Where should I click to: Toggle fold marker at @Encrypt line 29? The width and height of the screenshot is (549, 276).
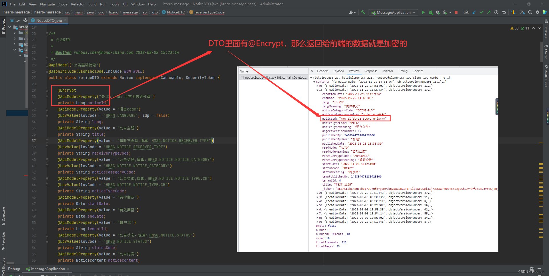point(47,90)
